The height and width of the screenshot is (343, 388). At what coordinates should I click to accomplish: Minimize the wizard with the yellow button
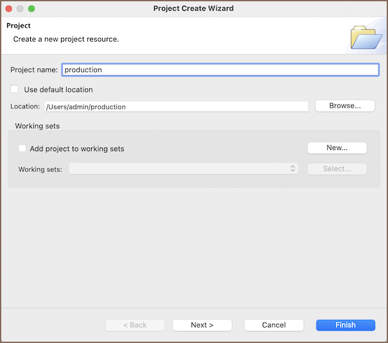coord(20,9)
